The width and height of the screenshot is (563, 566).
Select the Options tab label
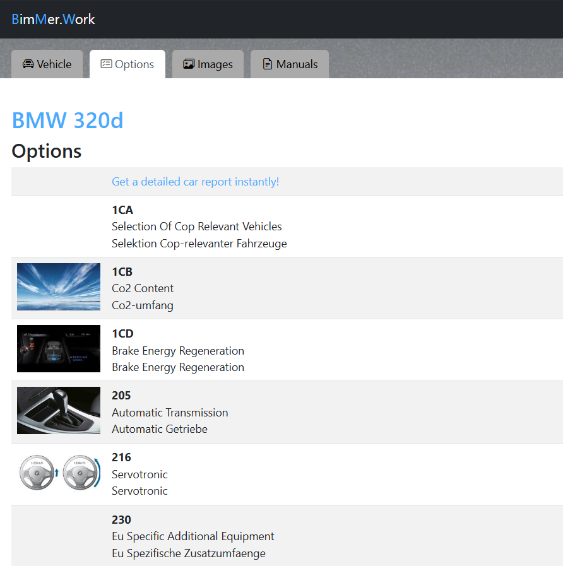134,64
